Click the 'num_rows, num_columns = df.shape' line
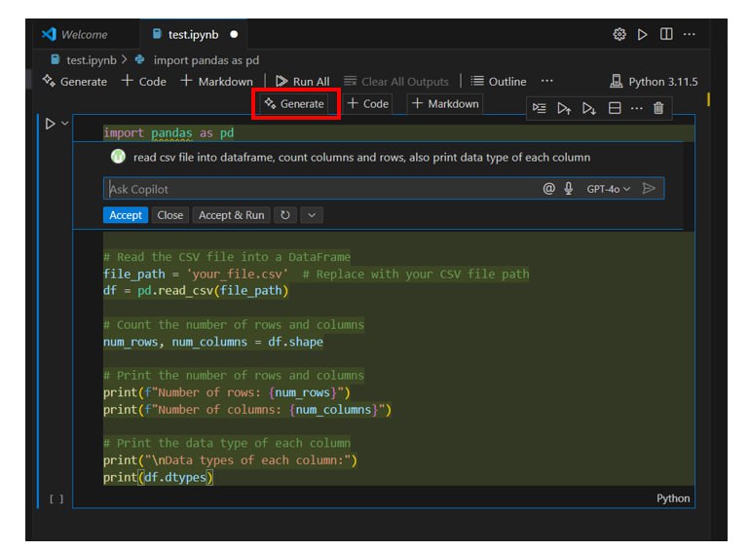The image size is (750, 551). pyautogui.click(x=213, y=342)
